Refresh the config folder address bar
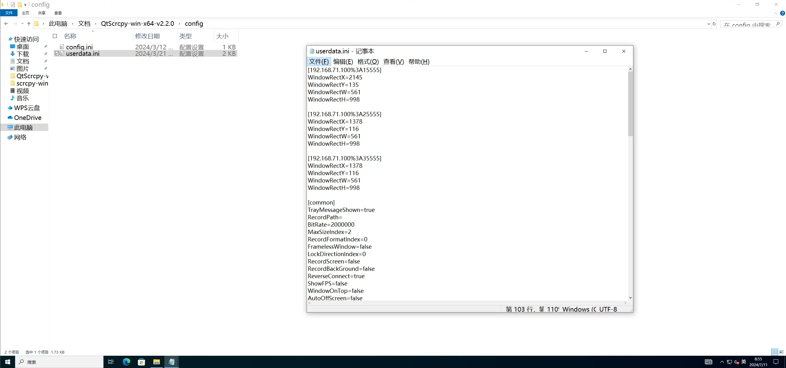The image size is (786, 368). pos(714,24)
